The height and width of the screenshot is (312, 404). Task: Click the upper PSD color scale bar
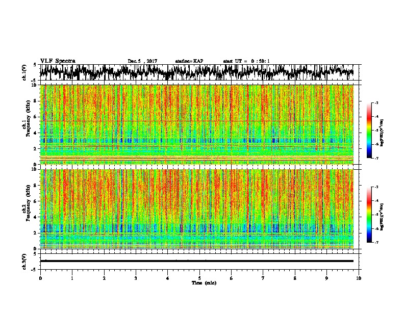pos(369,131)
